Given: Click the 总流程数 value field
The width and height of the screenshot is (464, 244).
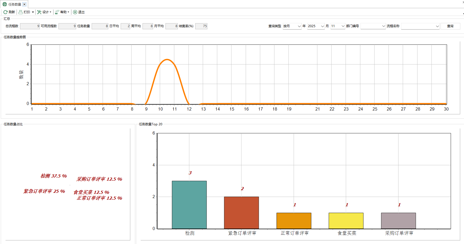Looking at the screenshot, I should click(x=30, y=26).
